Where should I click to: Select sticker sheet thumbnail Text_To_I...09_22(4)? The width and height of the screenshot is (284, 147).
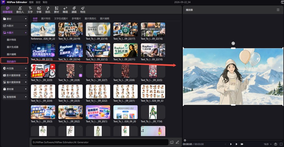pos(43,91)
